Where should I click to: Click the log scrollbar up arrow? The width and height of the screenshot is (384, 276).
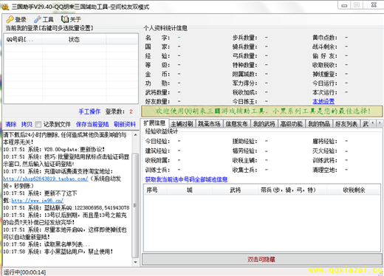point(135,135)
